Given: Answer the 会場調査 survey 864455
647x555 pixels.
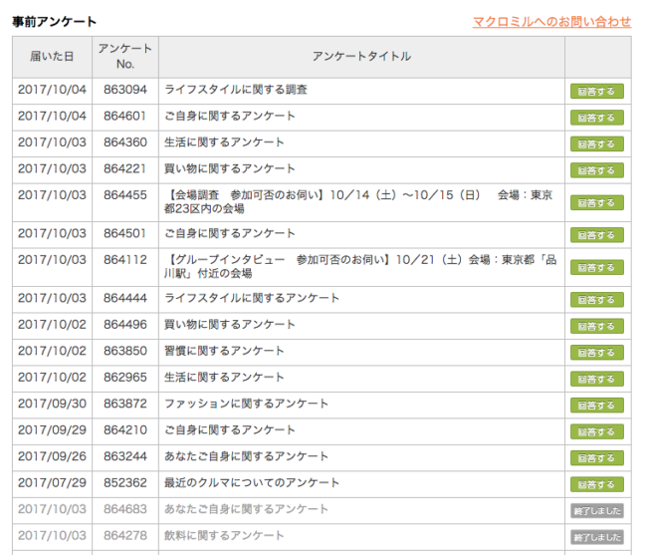Looking at the screenshot, I should [x=596, y=202].
